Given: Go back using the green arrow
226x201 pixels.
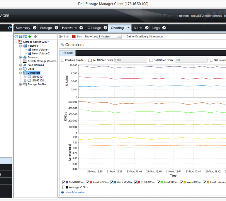Looking at the screenshot, I should pyautogui.click(x=30, y=37).
